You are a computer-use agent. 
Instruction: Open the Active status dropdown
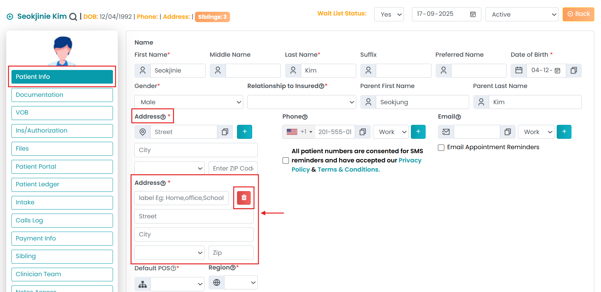(522, 14)
